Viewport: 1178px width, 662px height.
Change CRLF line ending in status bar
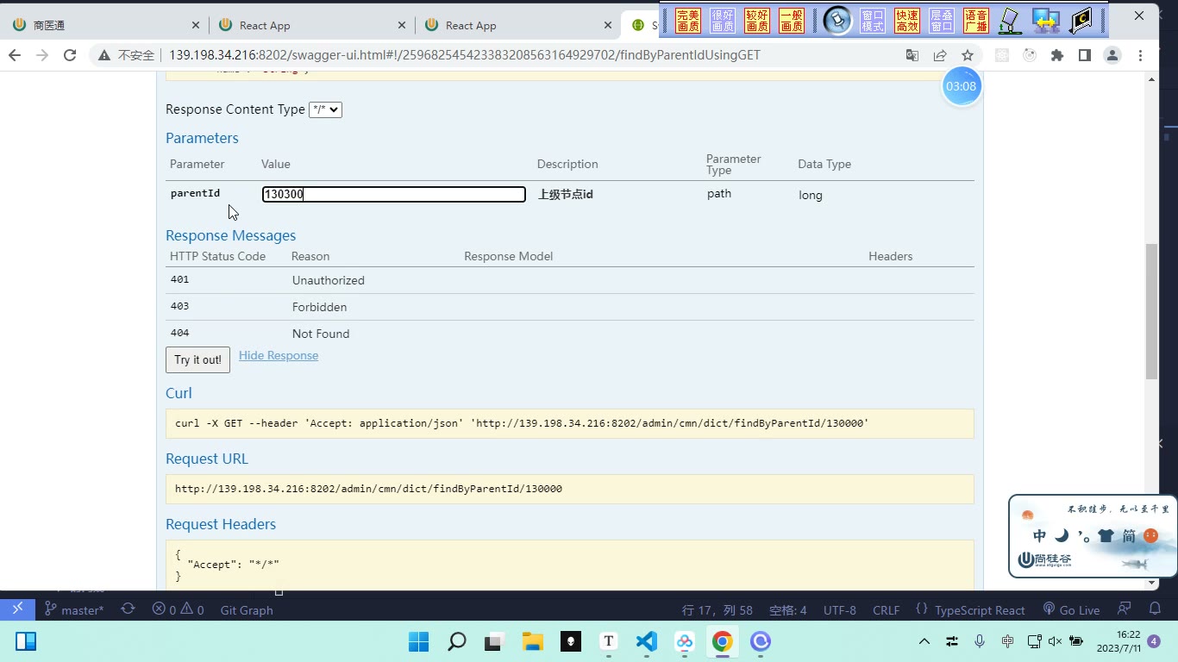(886, 609)
